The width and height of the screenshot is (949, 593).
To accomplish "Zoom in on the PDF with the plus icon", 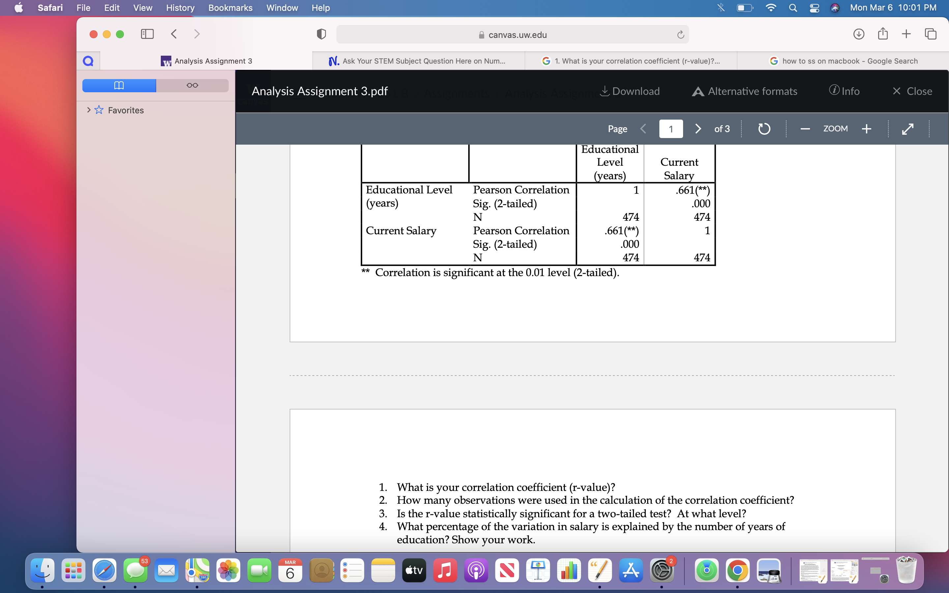I will click(x=866, y=128).
